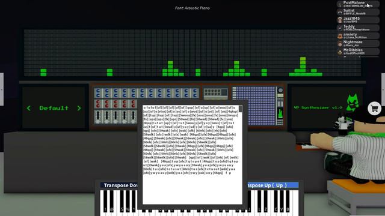Select McRibbles' avatar in player list
Image resolution: width=385 pixels, height=216 pixels.
tap(340, 52)
